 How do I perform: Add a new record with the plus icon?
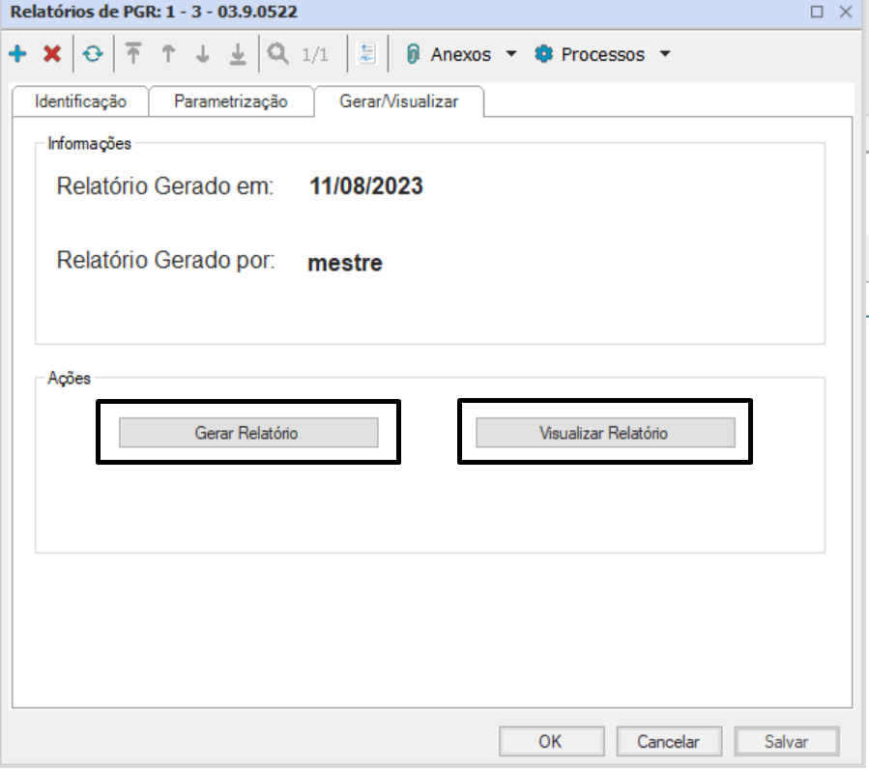click(17, 54)
